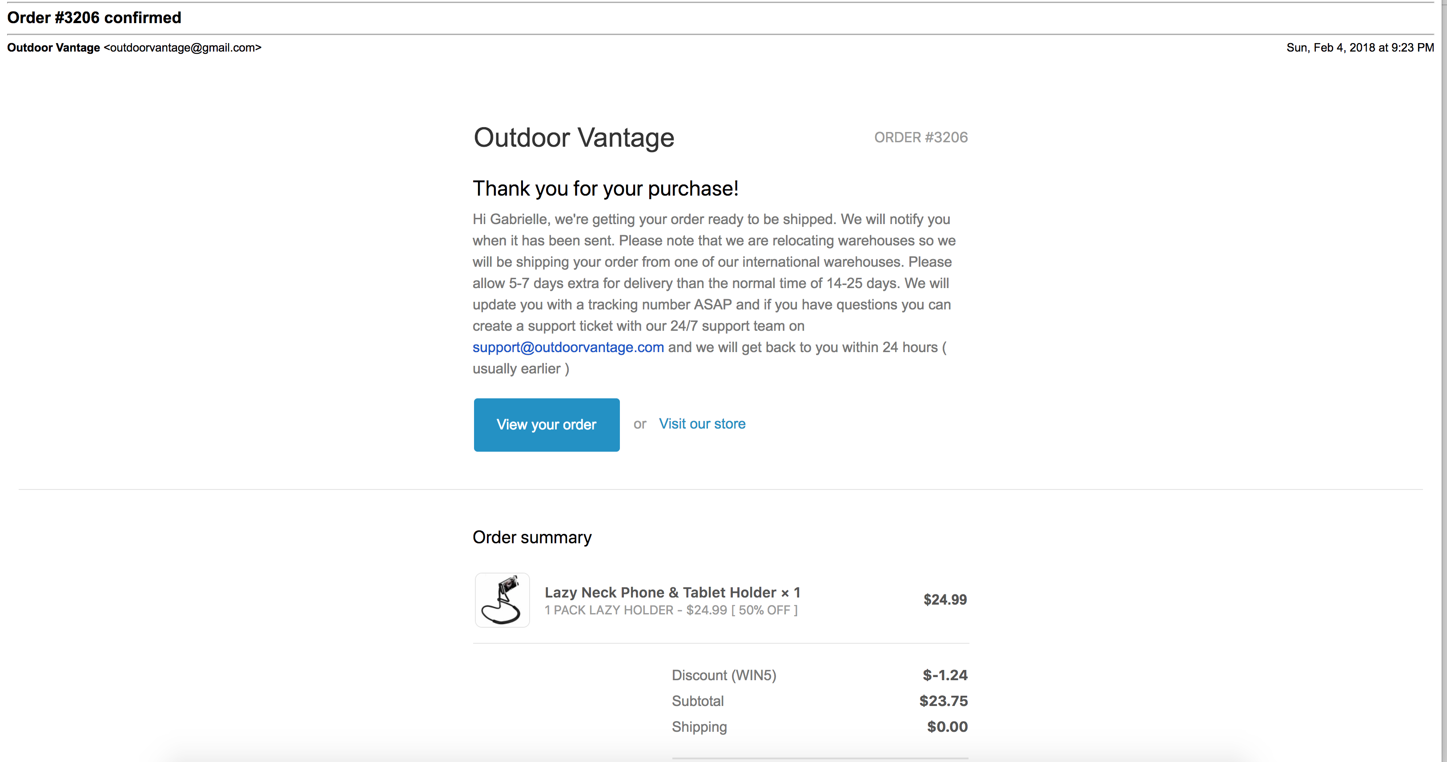Open the Visit our store link
Viewport: 1447px width, 762px height.
(x=702, y=424)
